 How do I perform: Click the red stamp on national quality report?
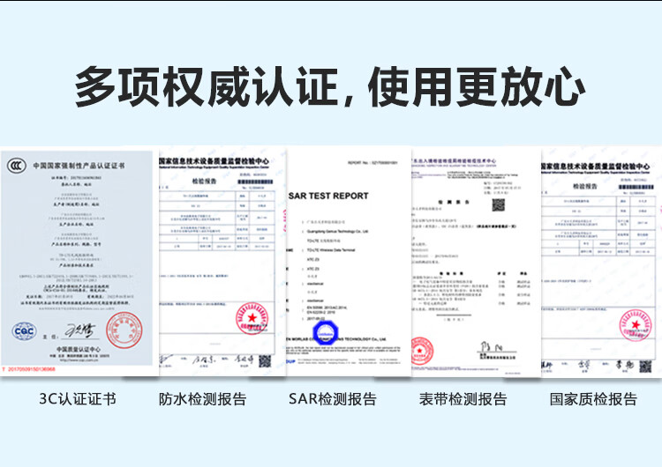636,325
